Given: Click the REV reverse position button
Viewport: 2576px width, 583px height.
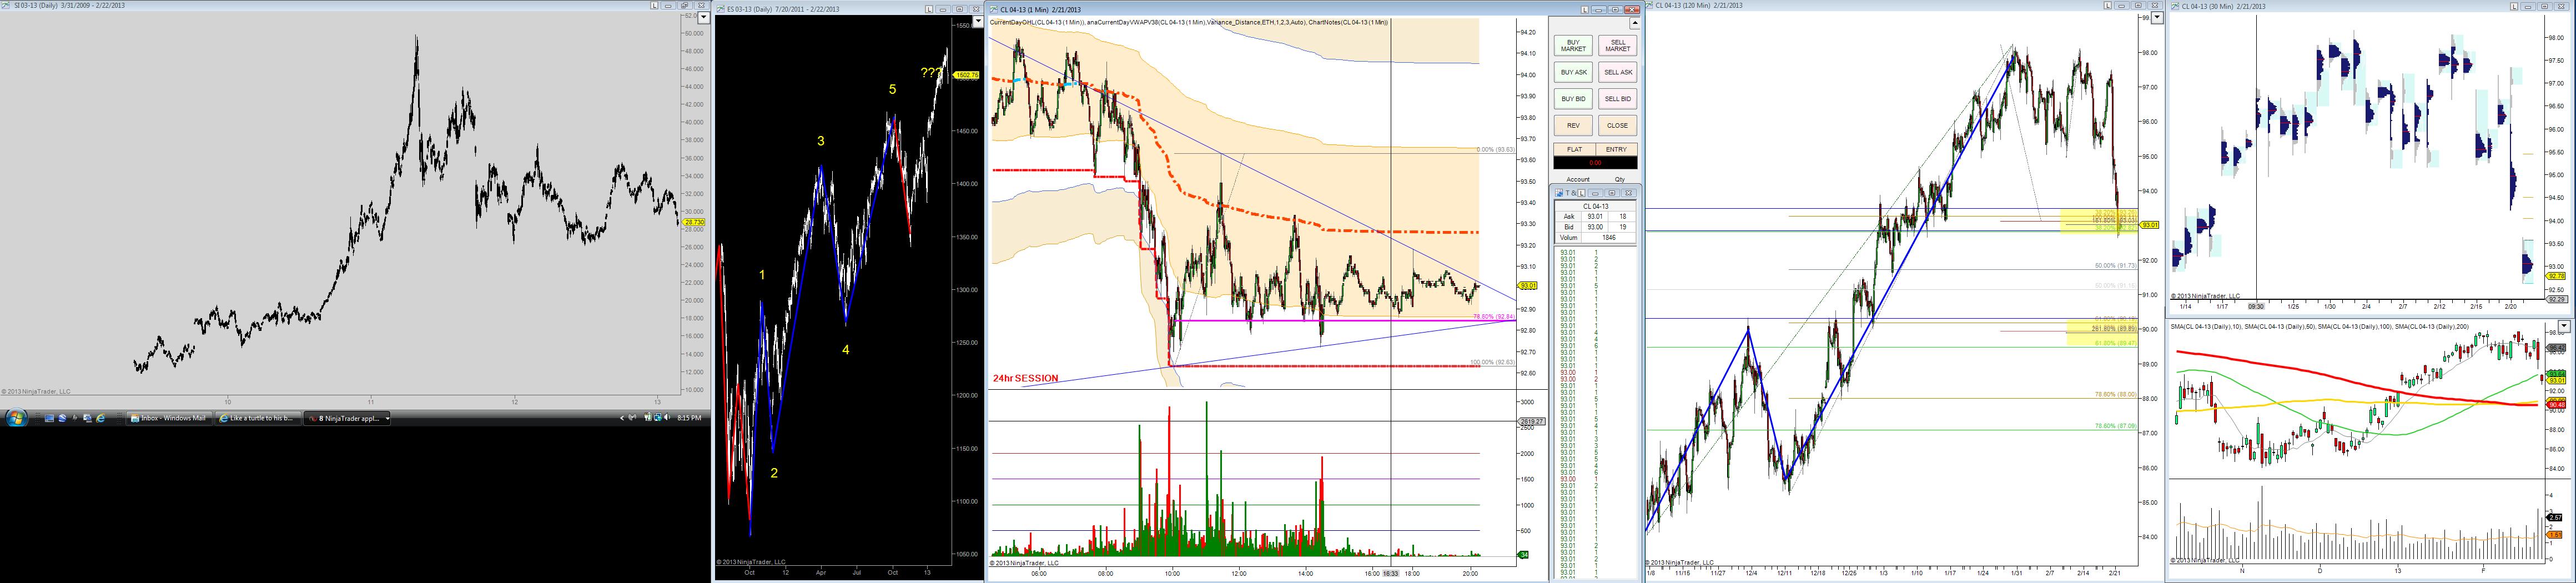Looking at the screenshot, I should (1573, 126).
